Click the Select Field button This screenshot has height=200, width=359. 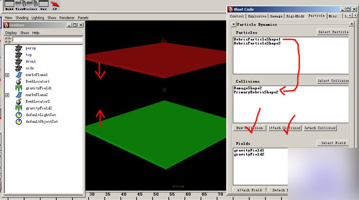pyautogui.click(x=333, y=143)
